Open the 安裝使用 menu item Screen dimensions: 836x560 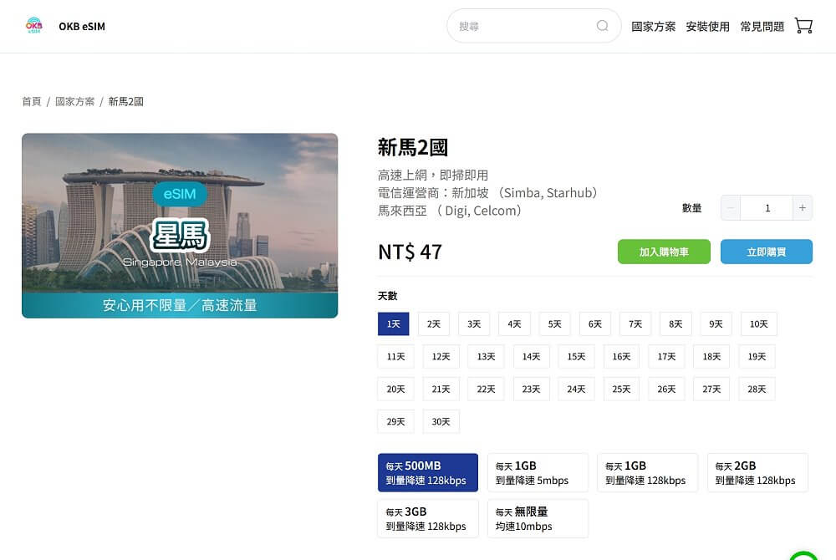point(707,26)
